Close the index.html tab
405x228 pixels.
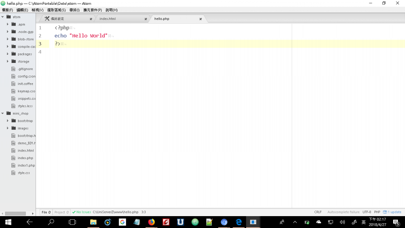click(x=146, y=19)
